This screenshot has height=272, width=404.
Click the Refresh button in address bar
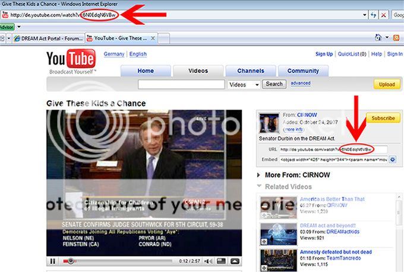tap(373, 15)
